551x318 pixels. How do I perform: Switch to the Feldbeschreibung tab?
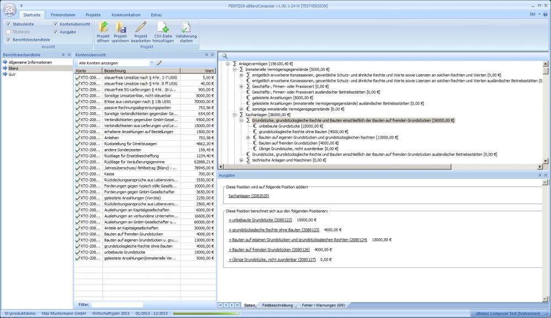click(277, 305)
